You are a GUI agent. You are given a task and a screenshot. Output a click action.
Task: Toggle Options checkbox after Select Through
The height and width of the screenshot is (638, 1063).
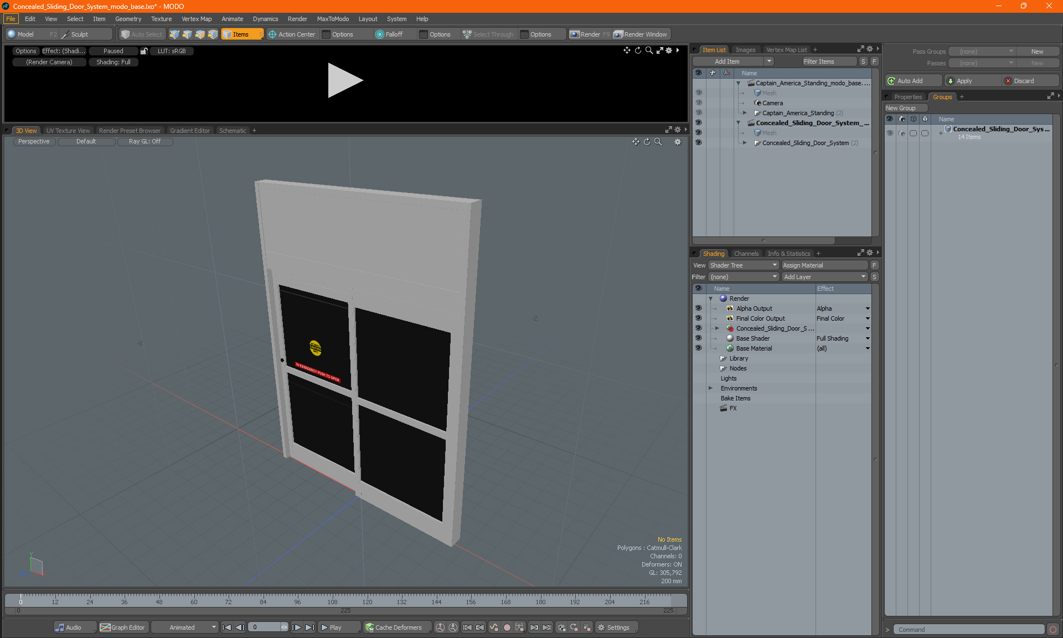pos(524,34)
